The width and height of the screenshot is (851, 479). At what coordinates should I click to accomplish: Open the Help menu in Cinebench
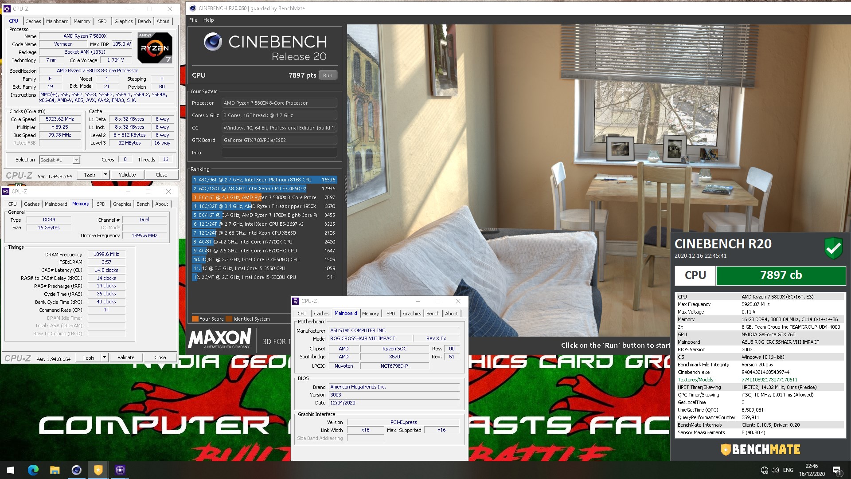[209, 20]
